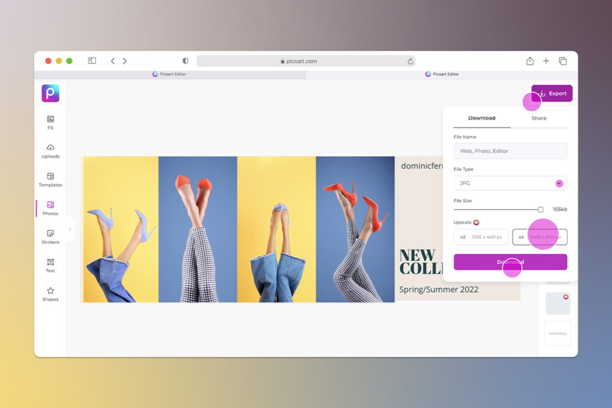Select the x4 upscale option
Viewport: 612px width, 408px height.
540,237
